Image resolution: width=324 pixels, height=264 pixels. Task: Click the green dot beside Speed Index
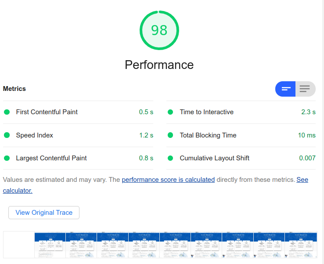click(7, 135)
